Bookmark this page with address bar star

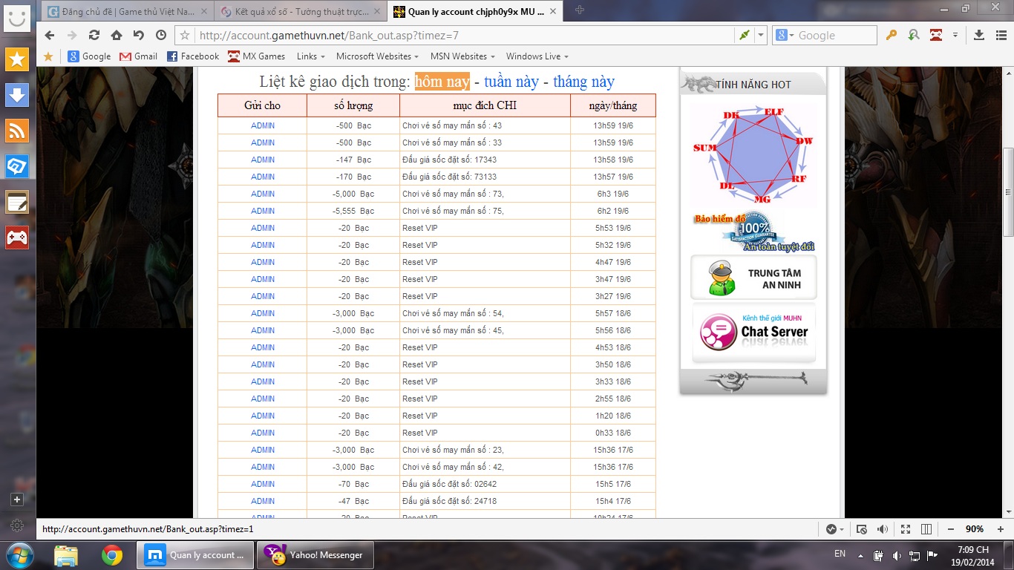tap(186, 35)
